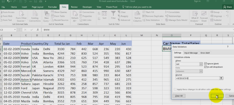Create a Forecast Sheet
This screenshot has height=105, width=234.
click(204, 17)
